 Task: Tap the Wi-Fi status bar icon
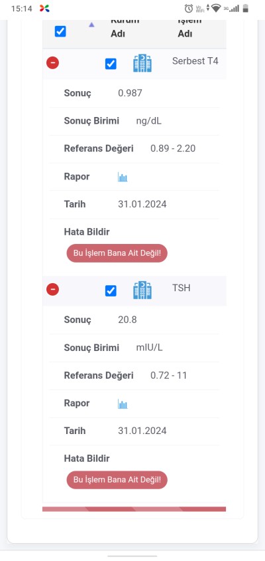click(x=216, y=8)
